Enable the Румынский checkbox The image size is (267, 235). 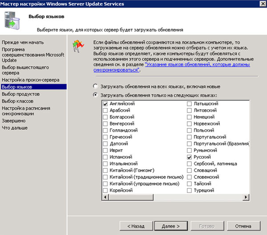point(189,150)
